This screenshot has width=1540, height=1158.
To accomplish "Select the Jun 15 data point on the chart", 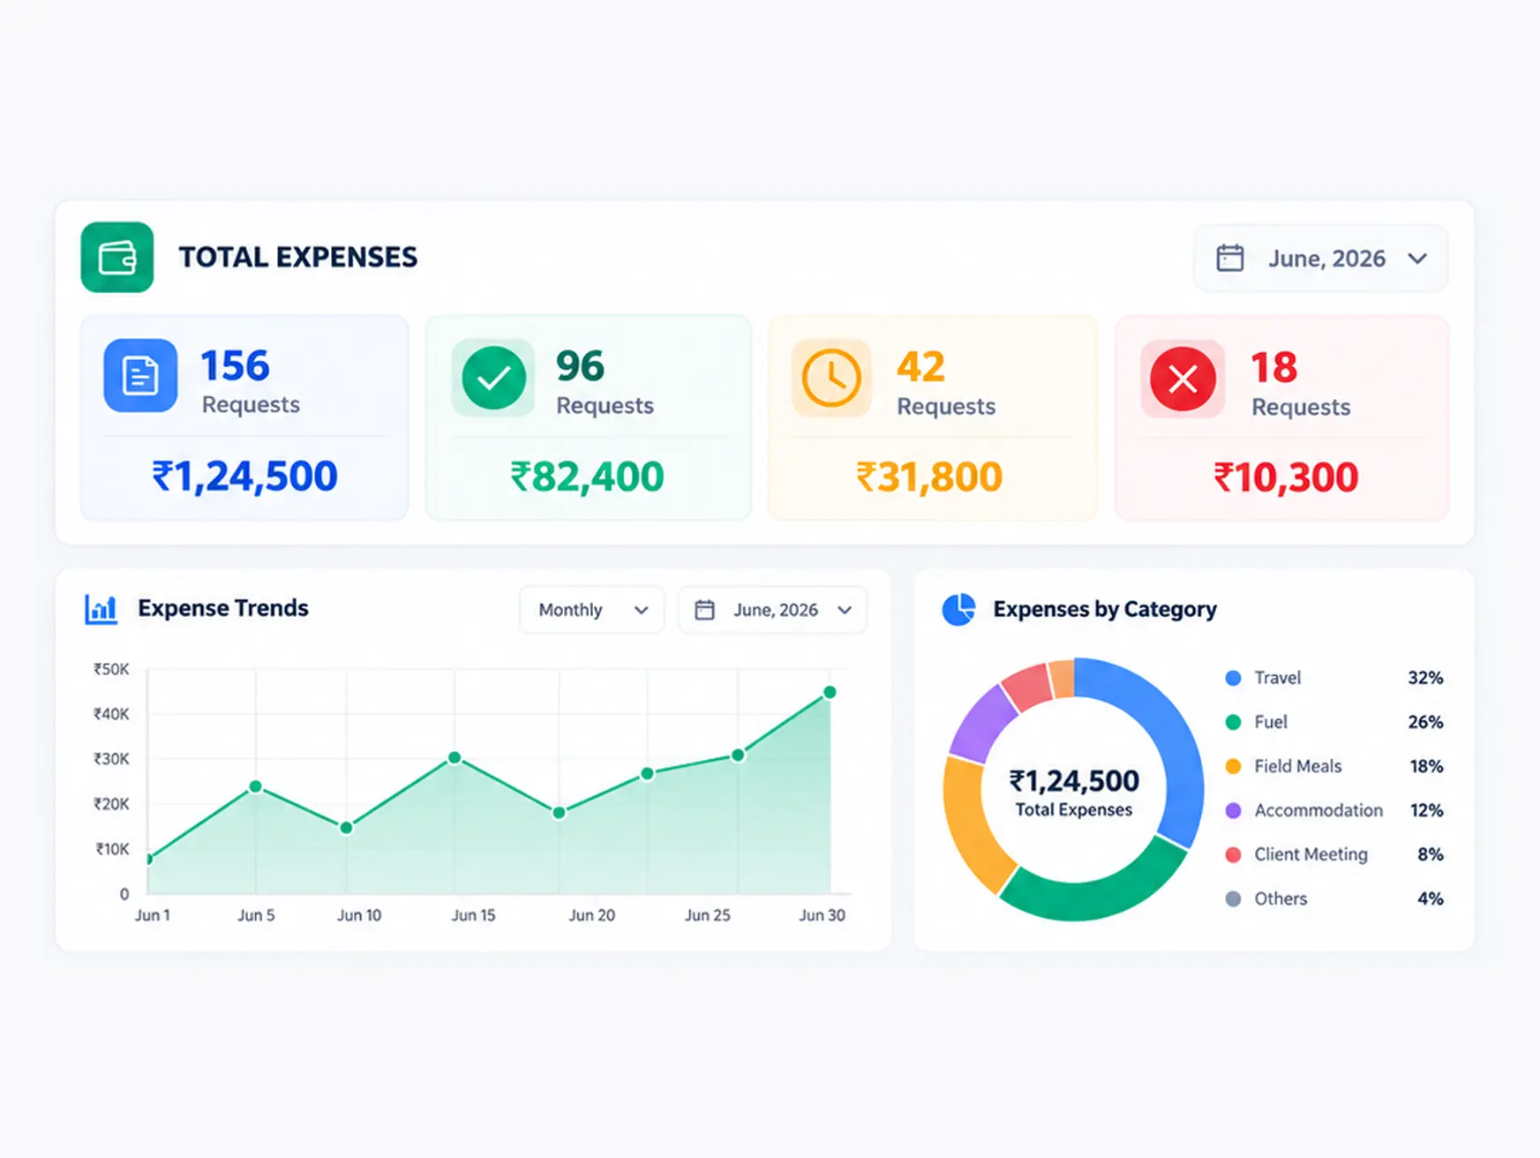I will tap(454, 757).
